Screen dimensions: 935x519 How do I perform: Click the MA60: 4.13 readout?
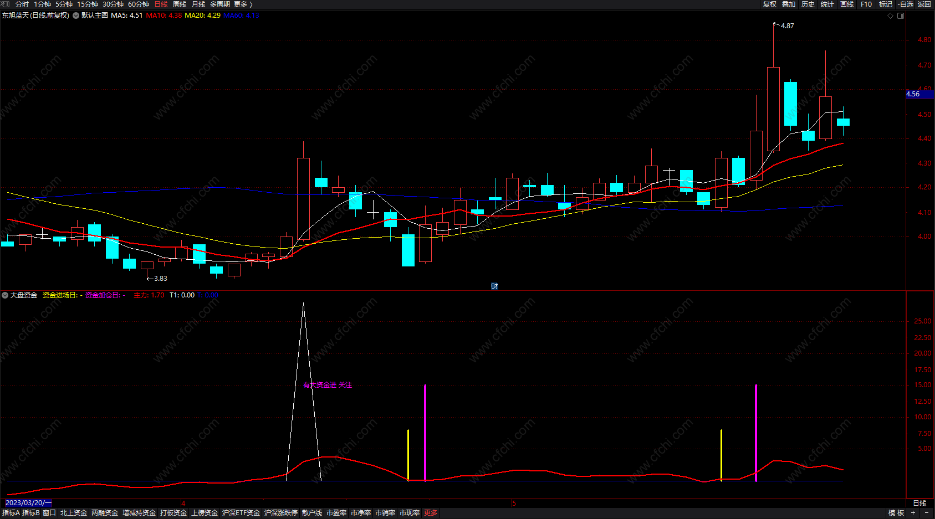pyautogui.click(x=241, y=16)
